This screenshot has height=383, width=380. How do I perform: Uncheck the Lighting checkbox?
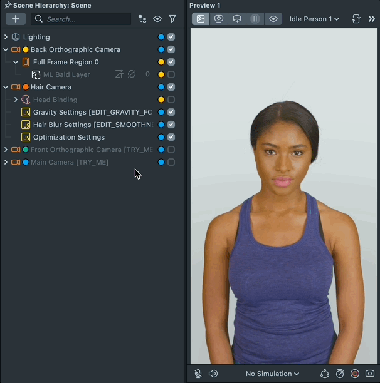point(171,37)
